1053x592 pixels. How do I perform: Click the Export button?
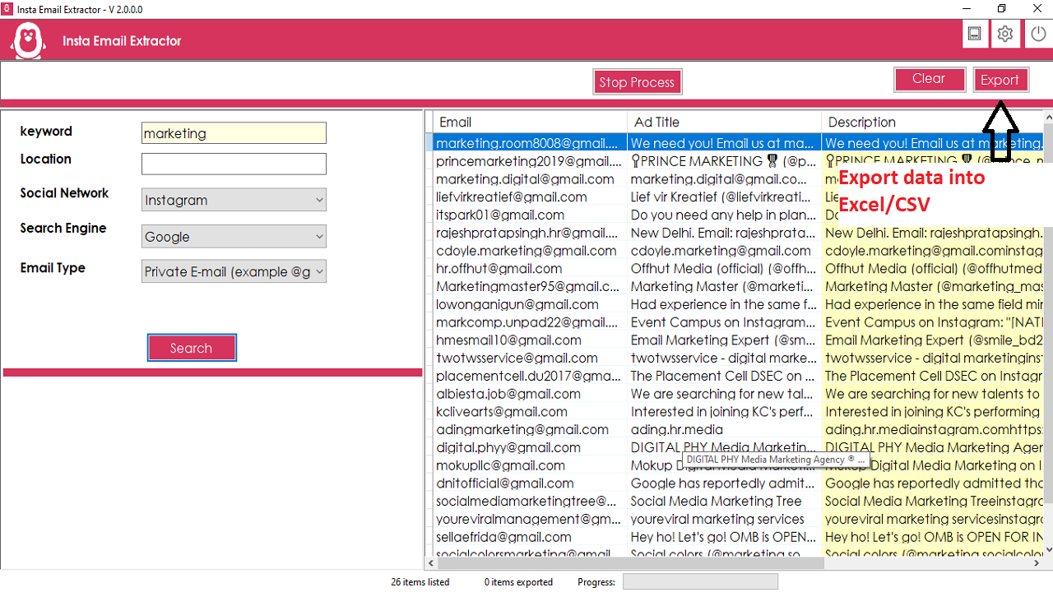click(1000, 80)
